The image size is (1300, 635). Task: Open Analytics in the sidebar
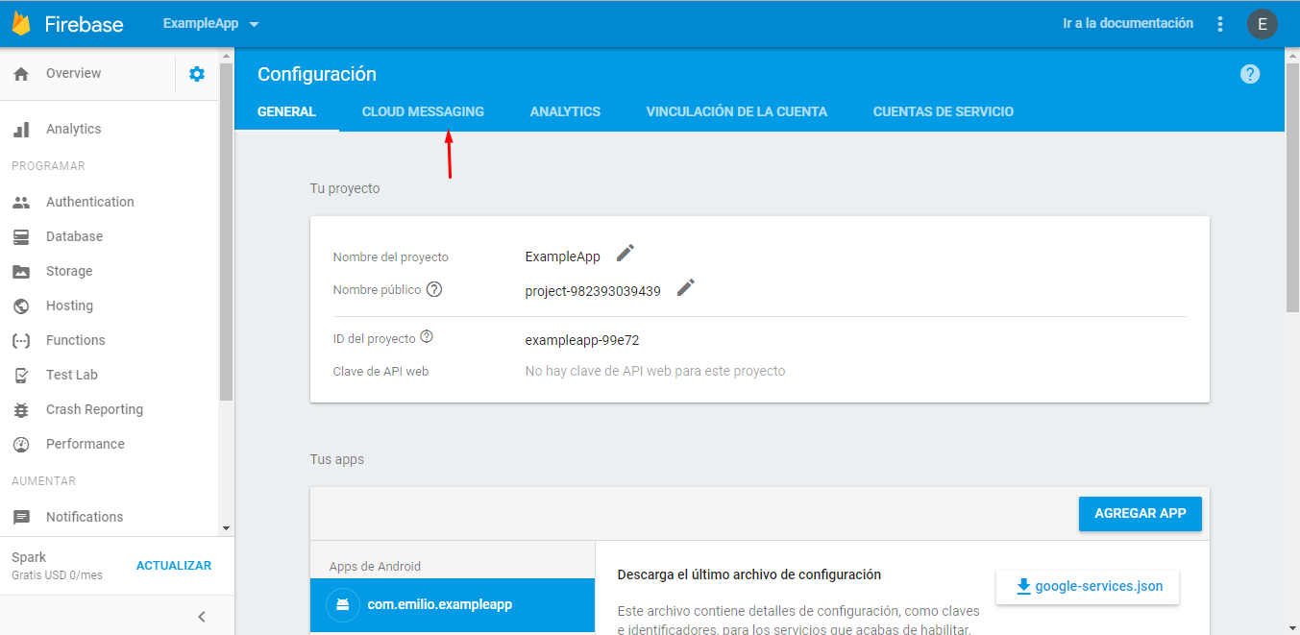click(73, 129)
